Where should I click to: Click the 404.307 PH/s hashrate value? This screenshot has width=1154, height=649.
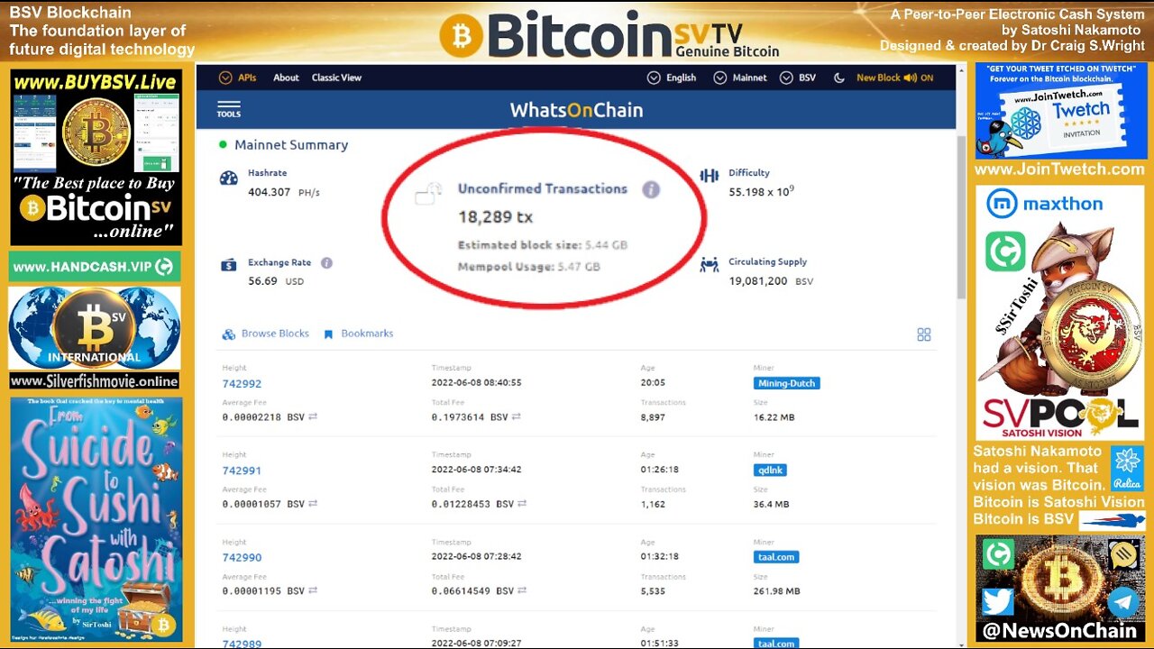coord(284,192)
